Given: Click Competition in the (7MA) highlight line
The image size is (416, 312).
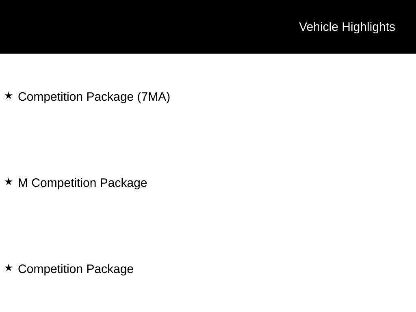Looking at the screenshot, I should 50,97.
